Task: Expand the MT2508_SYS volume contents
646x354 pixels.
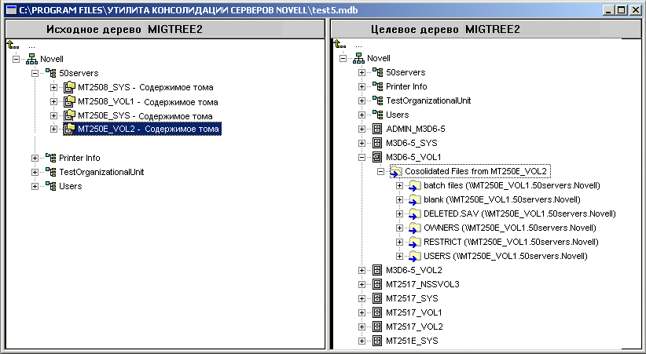Action: [54, 87]
